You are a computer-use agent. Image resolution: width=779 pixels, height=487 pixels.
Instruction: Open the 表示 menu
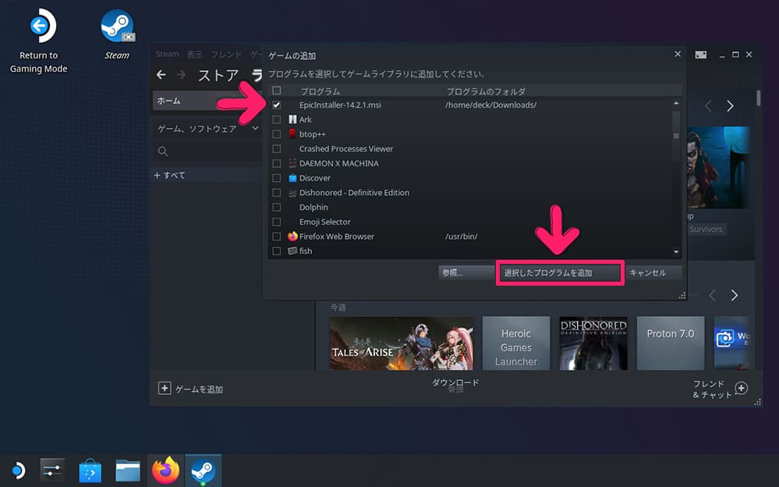(195, 54)
